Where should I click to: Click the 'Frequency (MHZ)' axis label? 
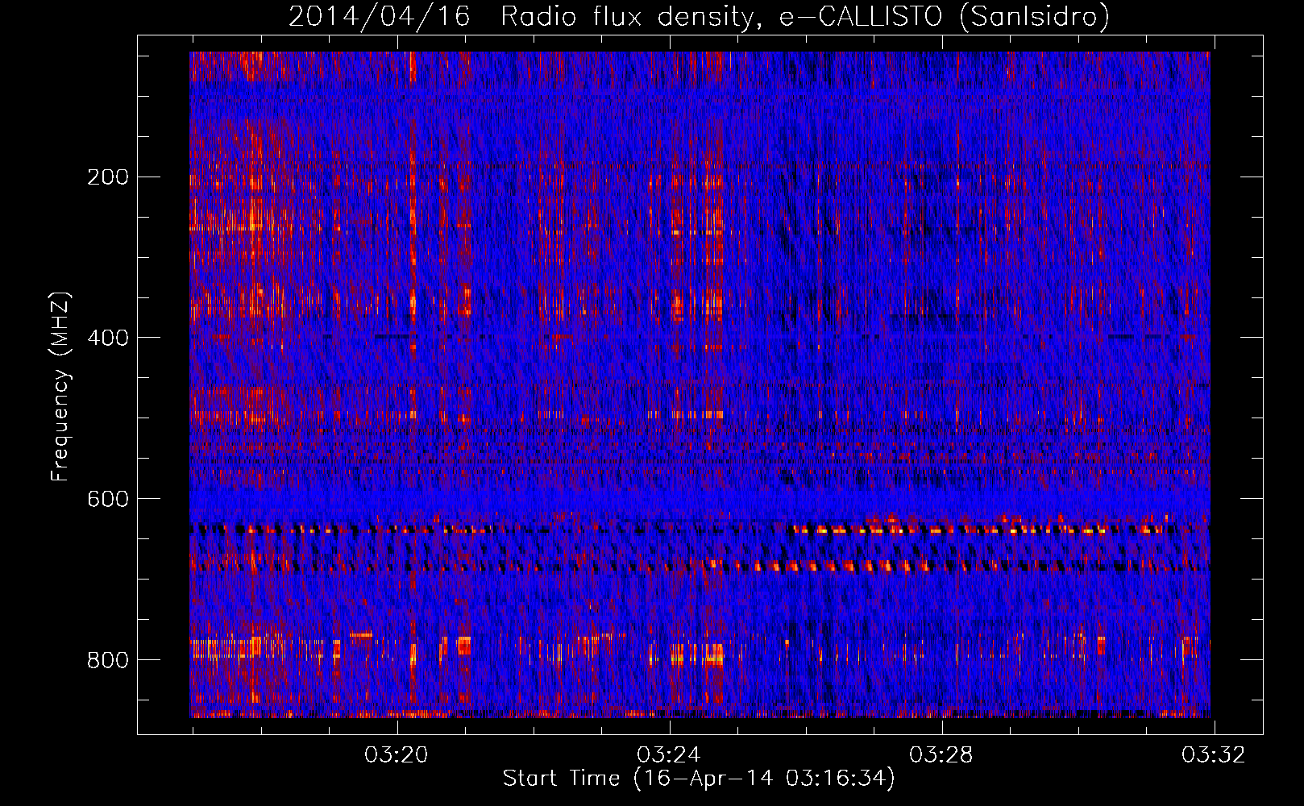pos(60,387)
